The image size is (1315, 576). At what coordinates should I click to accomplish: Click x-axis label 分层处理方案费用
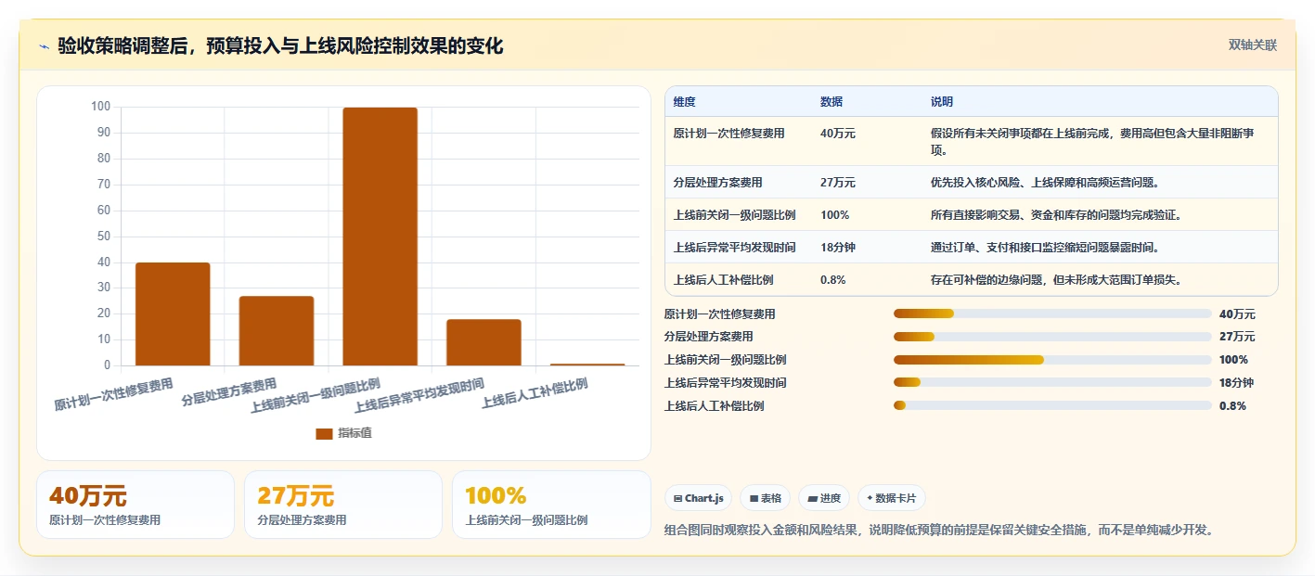[229, 392]
